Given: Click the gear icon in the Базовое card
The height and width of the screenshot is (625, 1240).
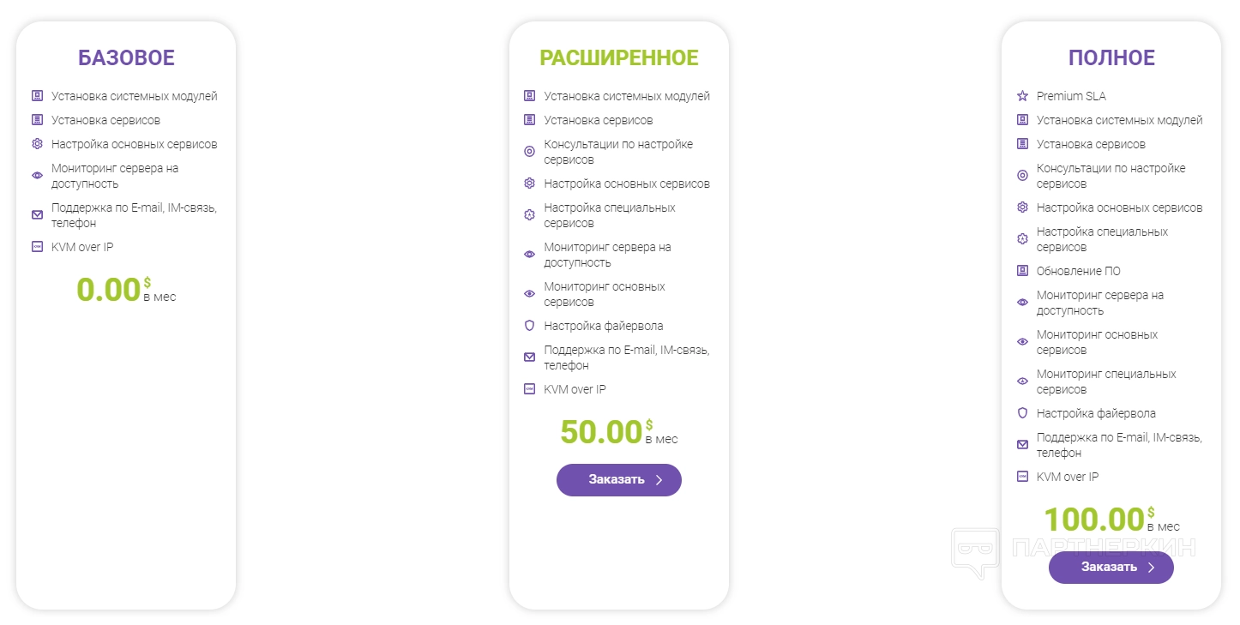Looking at the screenshot, I should click(37, 144).
